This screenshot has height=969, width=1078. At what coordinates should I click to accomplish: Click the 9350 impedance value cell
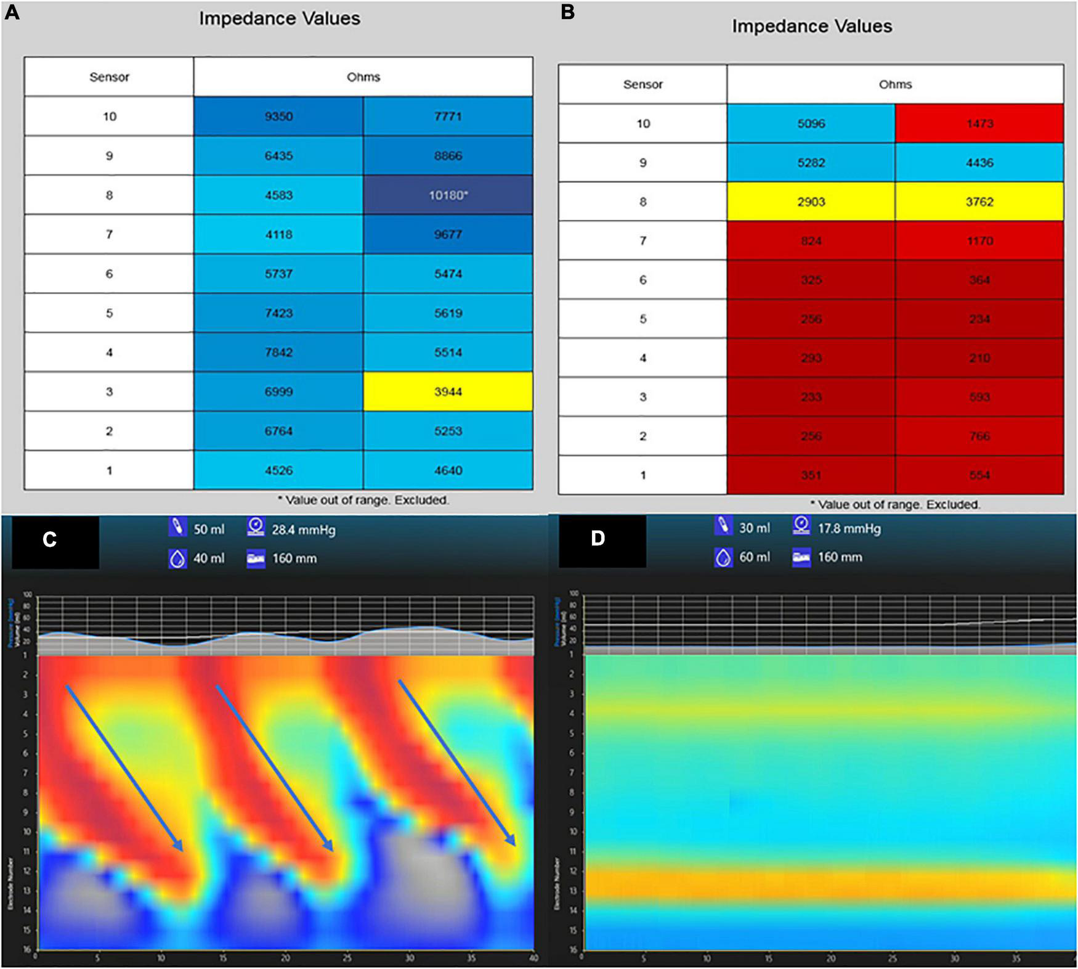coord(278,117)
